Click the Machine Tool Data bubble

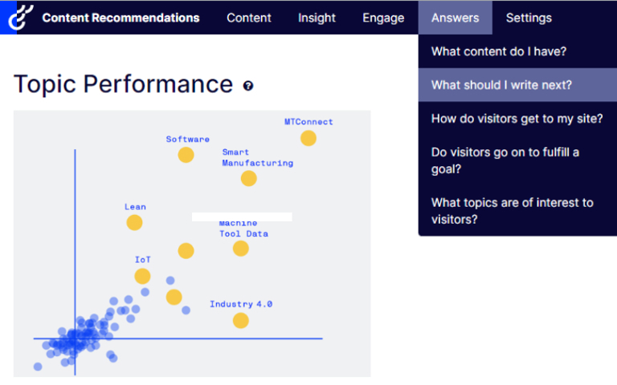click(241, 249)
